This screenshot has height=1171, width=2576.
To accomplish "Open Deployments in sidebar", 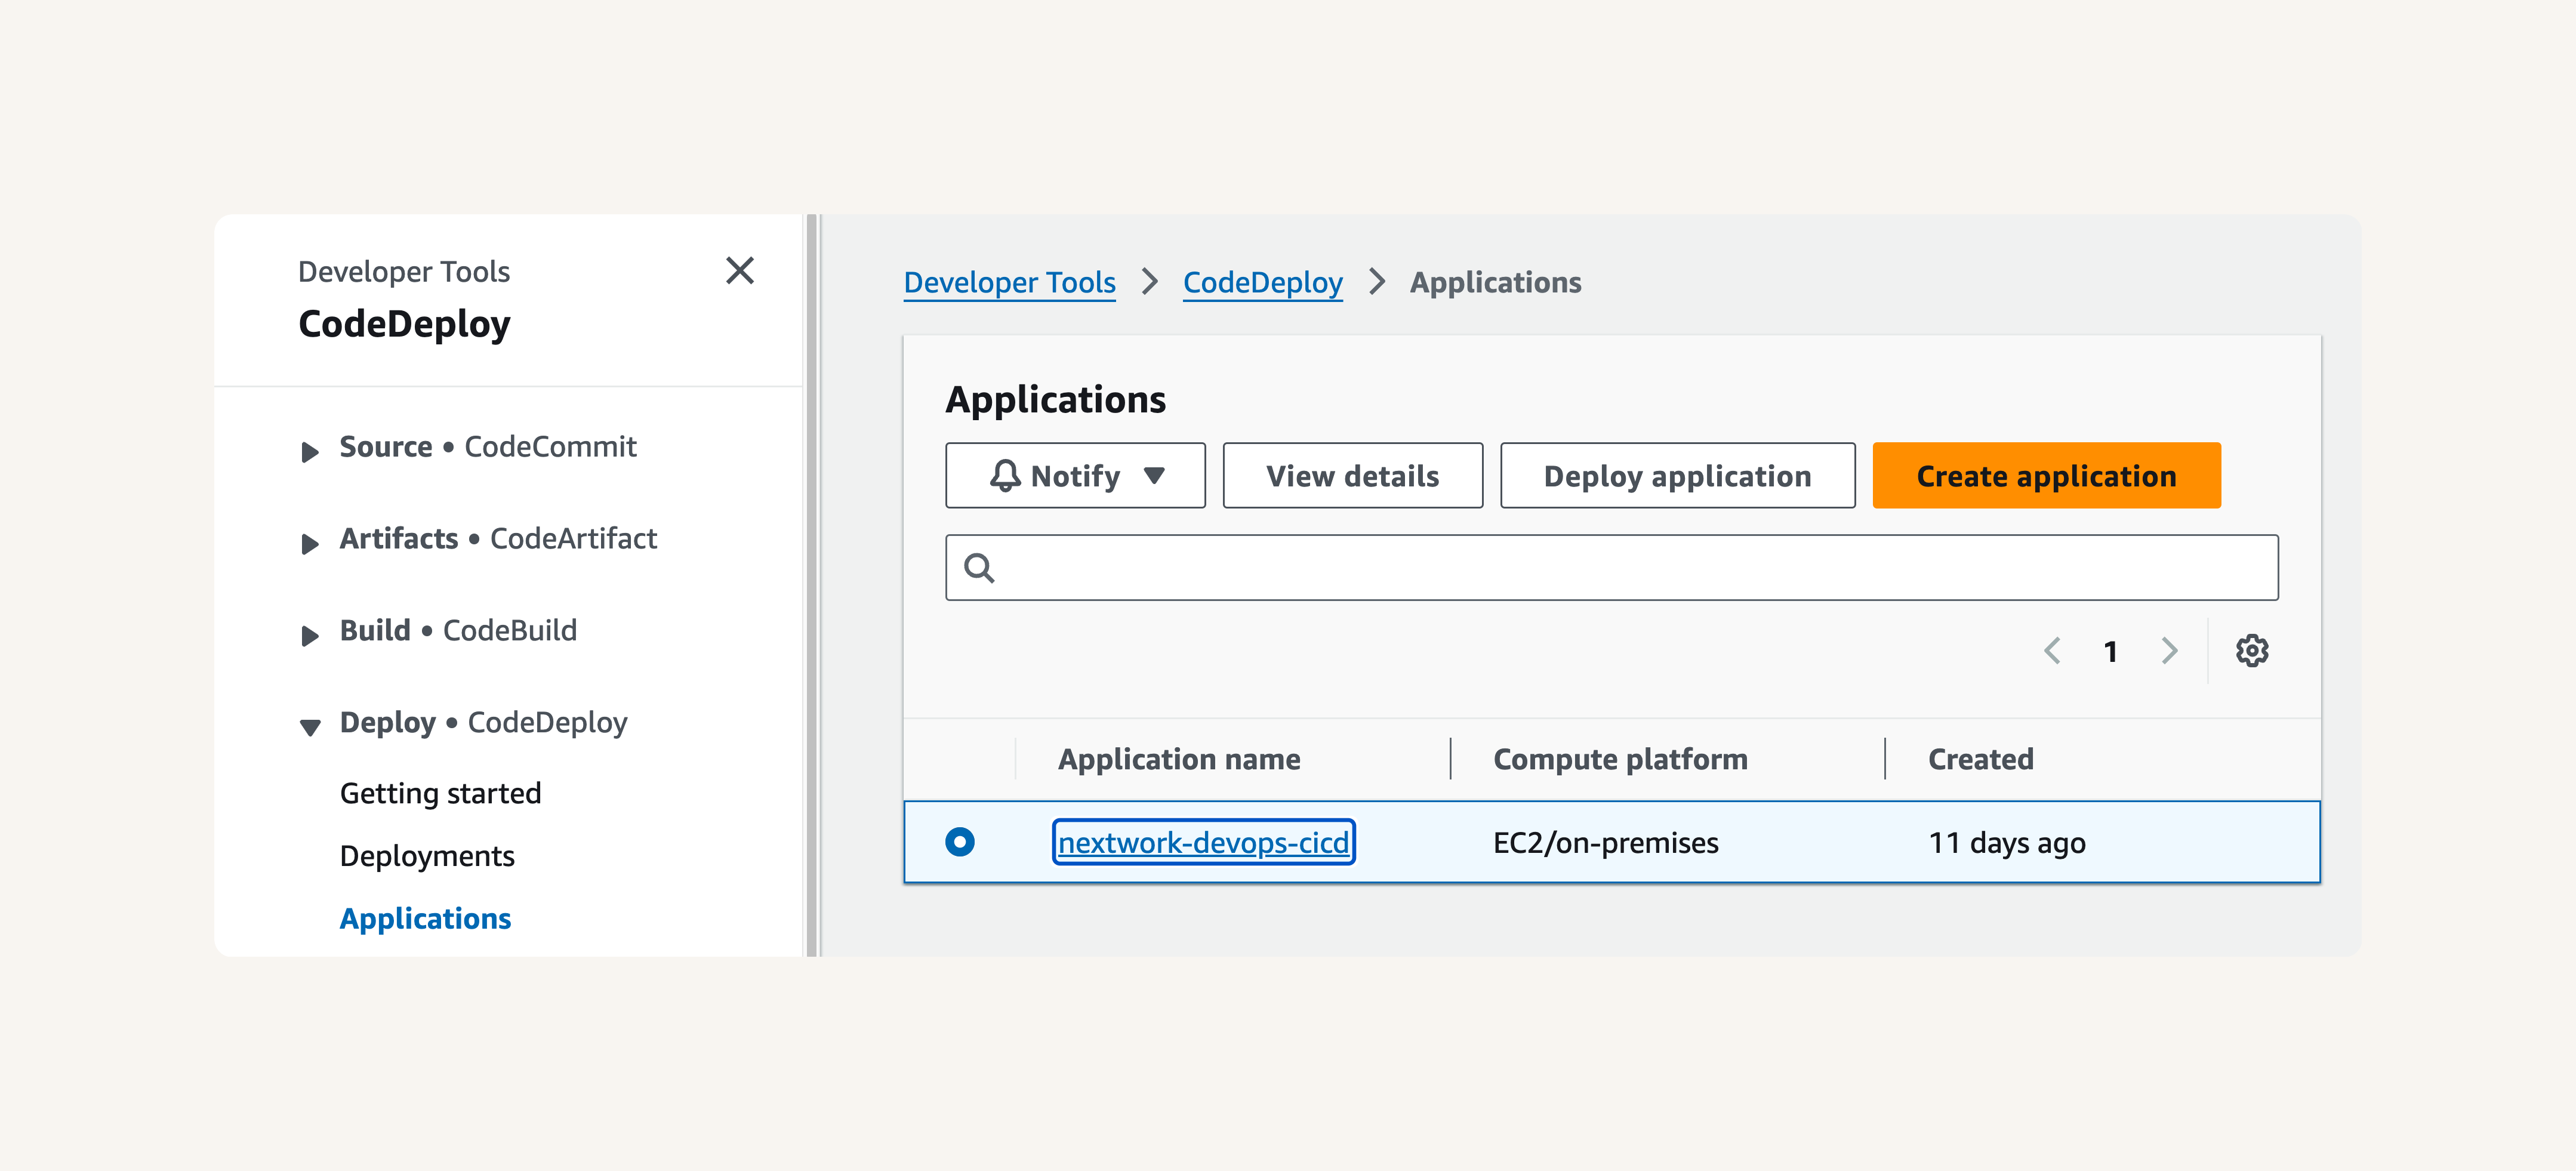I will click(x=427, y=856).
